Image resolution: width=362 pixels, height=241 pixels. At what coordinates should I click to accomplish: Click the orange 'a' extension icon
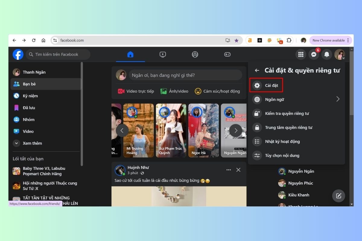coord(250,40)
